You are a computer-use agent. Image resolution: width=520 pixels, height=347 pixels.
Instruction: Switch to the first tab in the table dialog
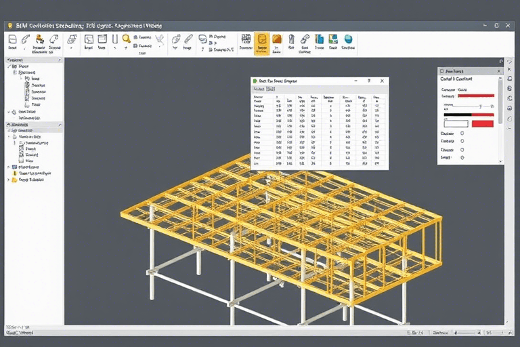point(258,89)
